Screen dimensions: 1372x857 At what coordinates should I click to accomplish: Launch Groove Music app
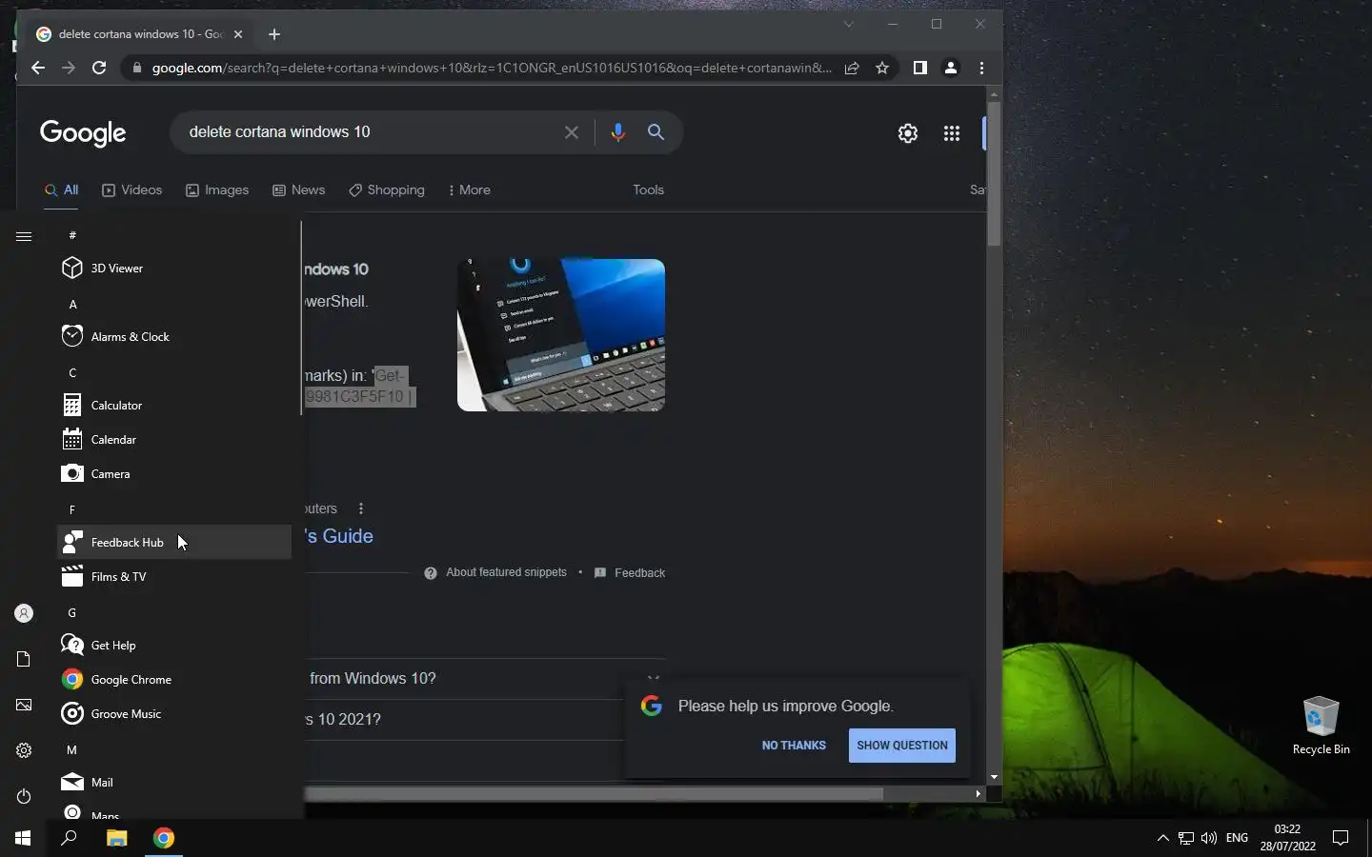tap(174, 714)
